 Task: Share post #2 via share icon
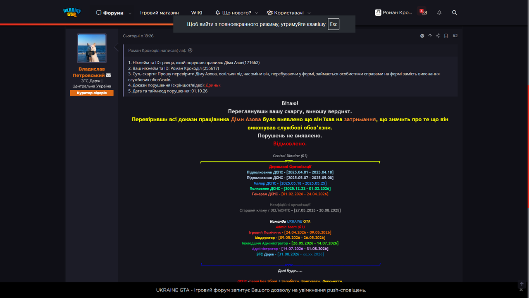click(x=438, y=36)
